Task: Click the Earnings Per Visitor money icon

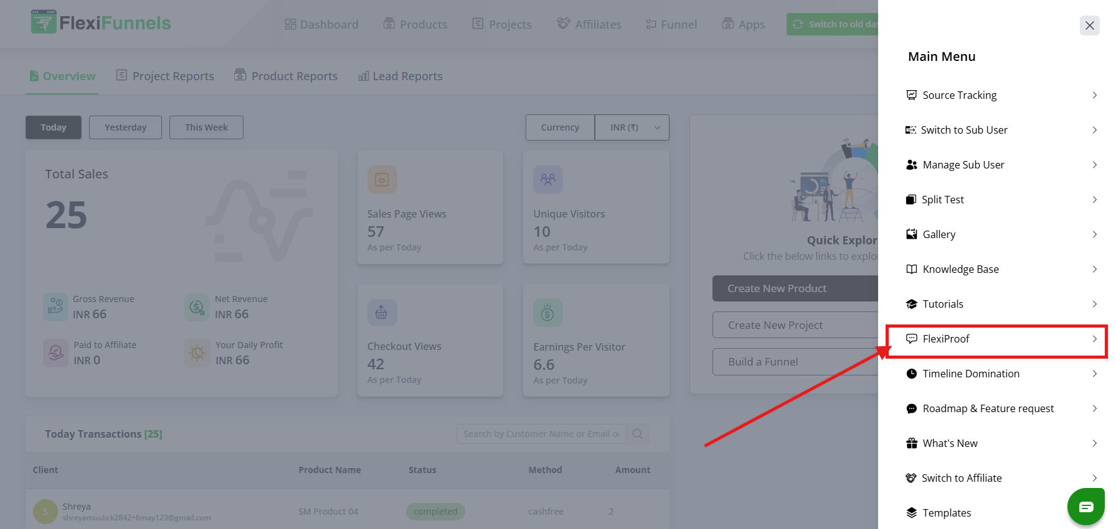Action: pos(548,313)
